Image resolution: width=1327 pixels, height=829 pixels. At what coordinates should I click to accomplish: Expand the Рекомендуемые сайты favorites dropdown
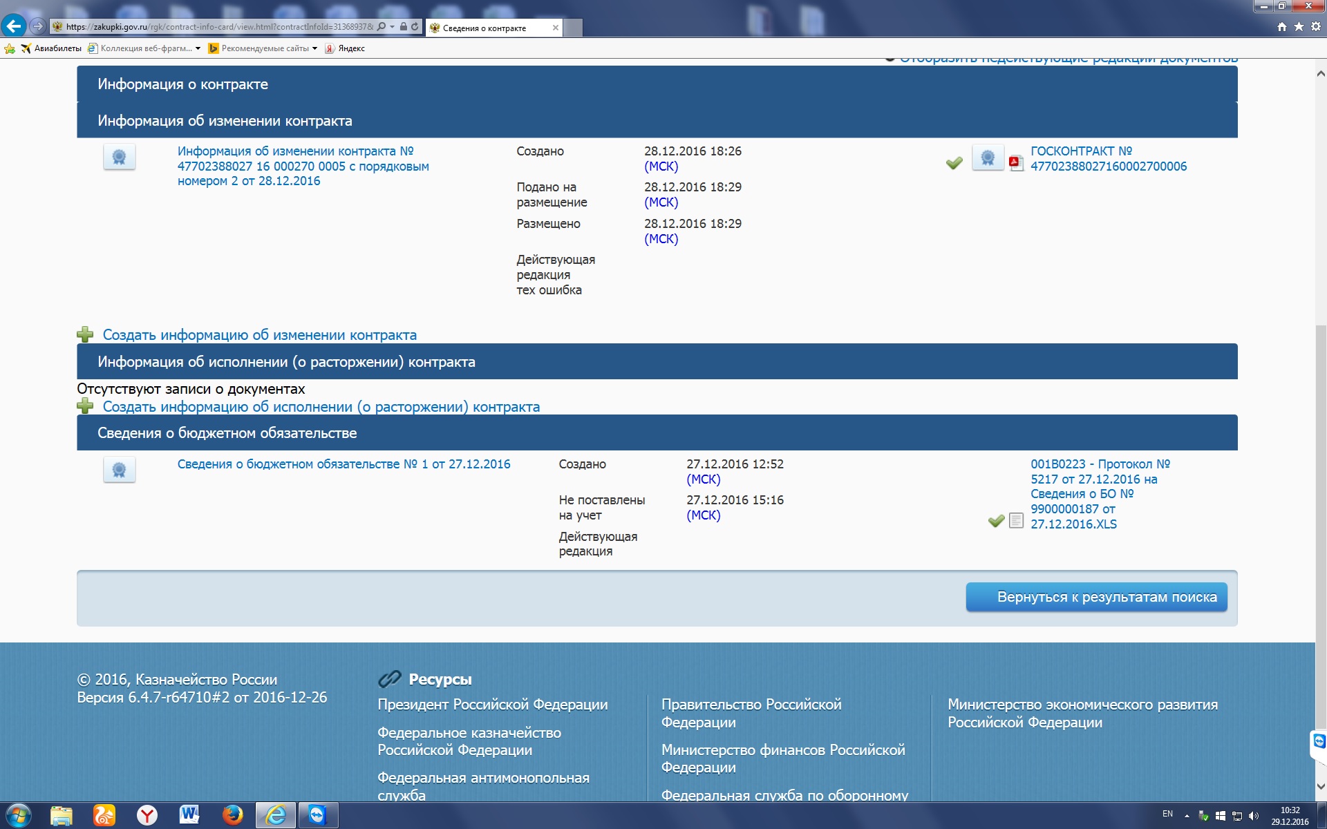pyautogui.click(x=314, y=48)
